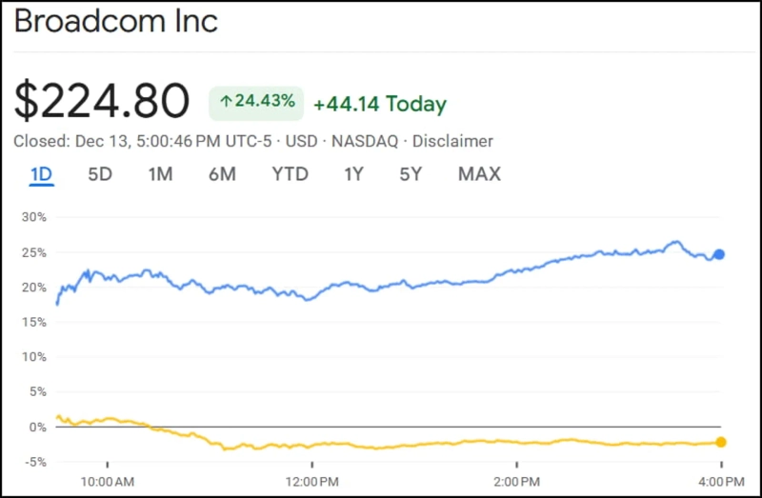Click the $224.80 stock price
The height and width of the screenshot is (498, 762).
point(102,101)
